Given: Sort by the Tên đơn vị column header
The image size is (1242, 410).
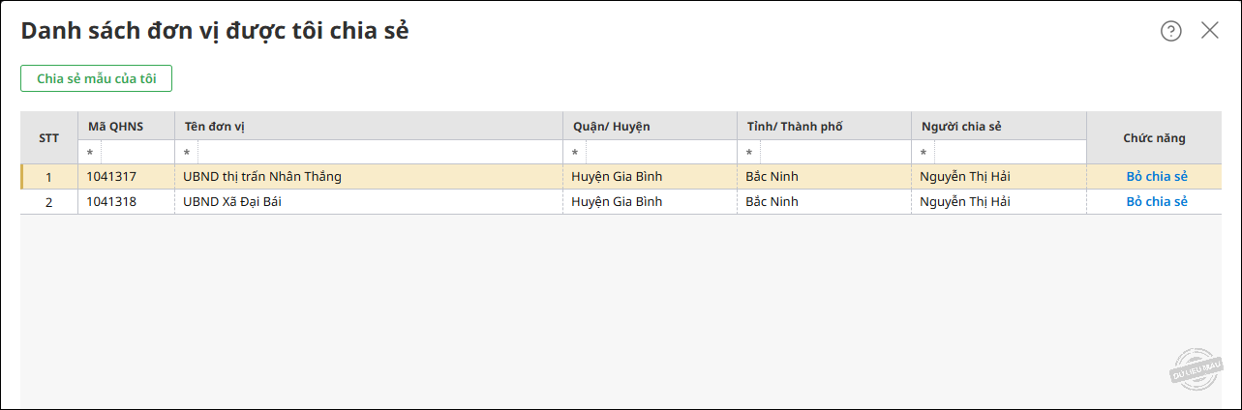Looking at the screenshot, I should [215, 127].
